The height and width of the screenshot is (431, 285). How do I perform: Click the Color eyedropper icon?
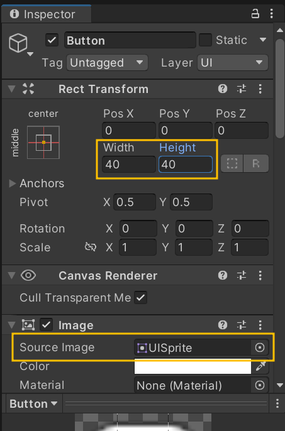[260, 366]
